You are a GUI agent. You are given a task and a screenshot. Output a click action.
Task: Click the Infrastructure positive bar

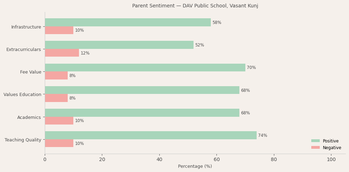coord(128,23)
